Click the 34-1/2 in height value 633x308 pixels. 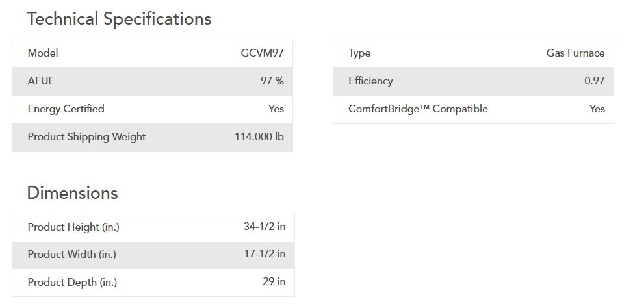coord(265,227)
